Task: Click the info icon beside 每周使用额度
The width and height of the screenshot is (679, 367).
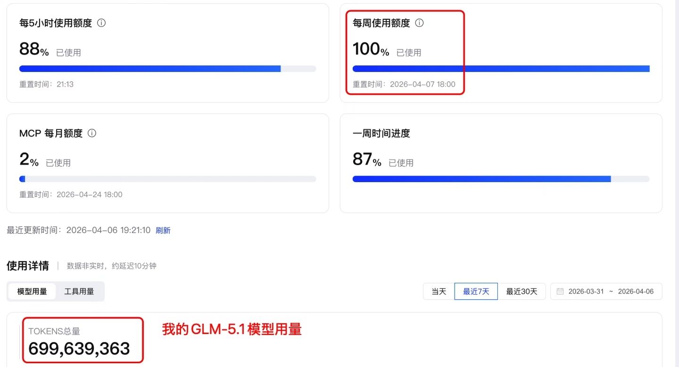Action: coord(419,23)
